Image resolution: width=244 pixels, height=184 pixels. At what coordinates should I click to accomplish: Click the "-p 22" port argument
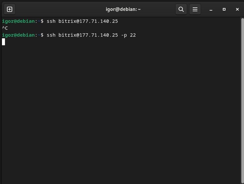[x=128, y=35]
